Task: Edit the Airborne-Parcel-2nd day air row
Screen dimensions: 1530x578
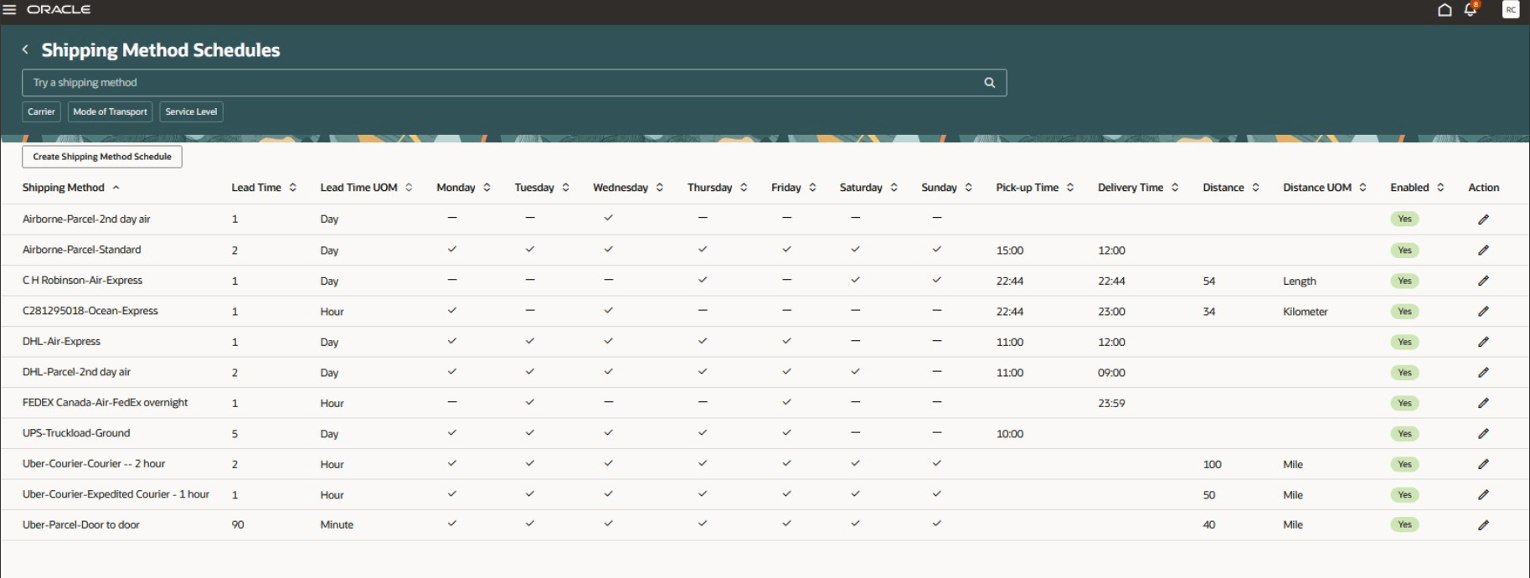Action: tap(1483, 219)
